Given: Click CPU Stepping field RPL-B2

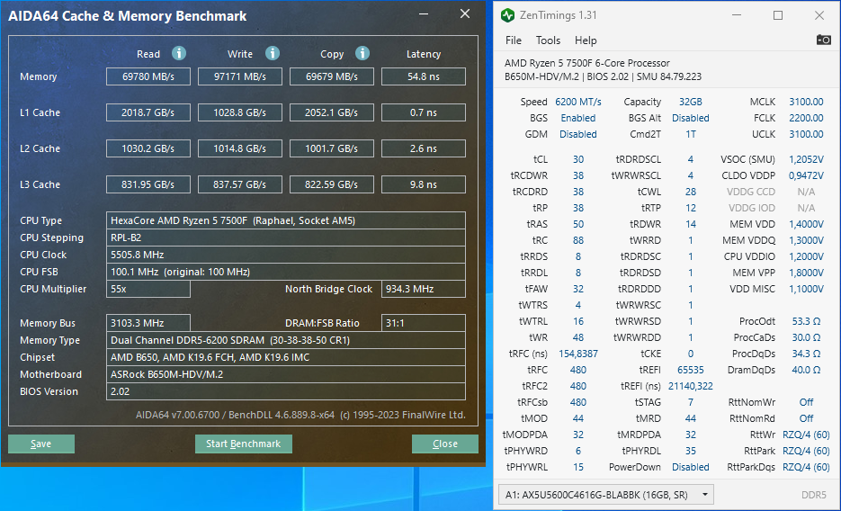Looking at the screenshot, I should tap(286, 238).
